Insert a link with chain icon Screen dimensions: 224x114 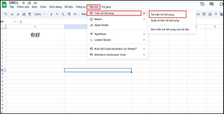coord(198,14)
